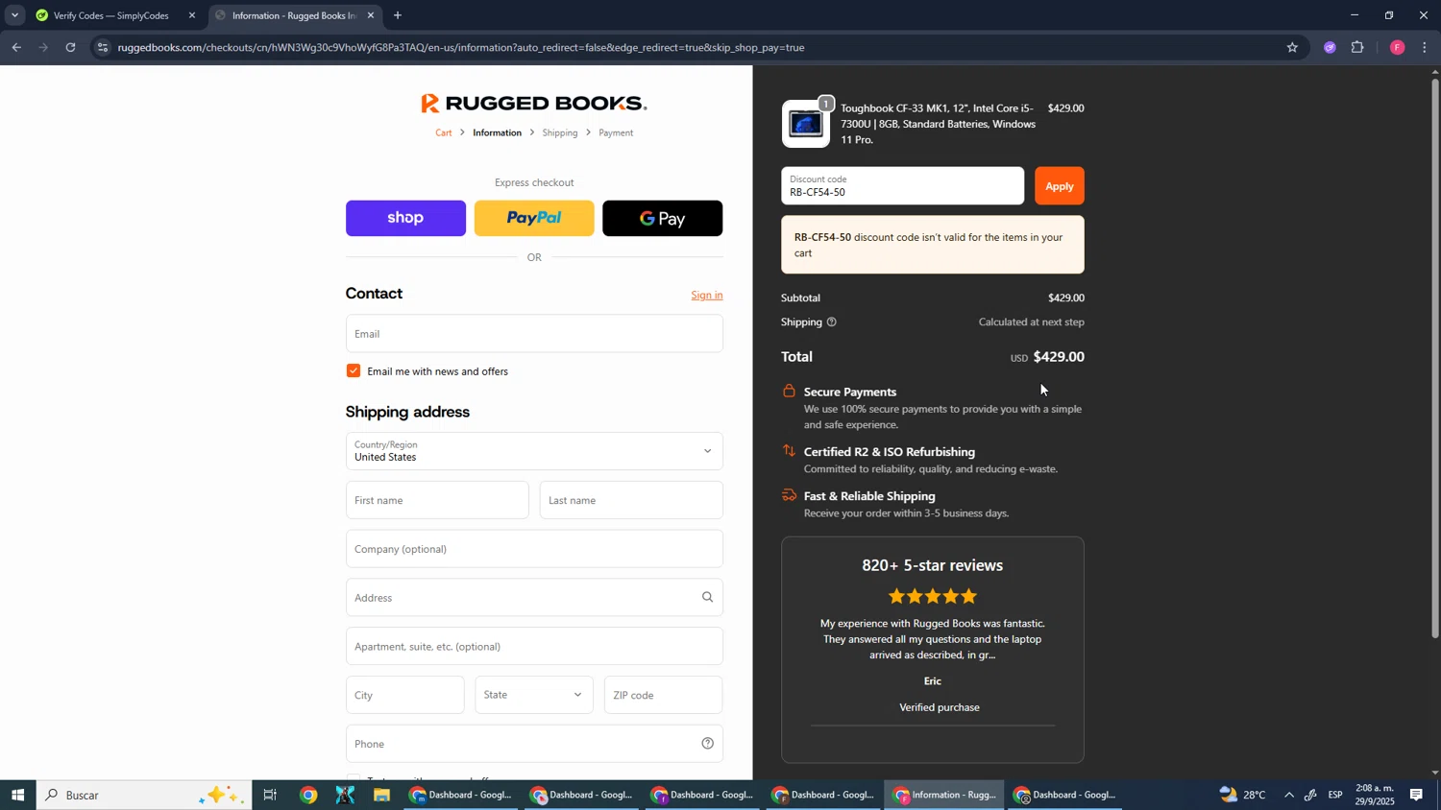Open browser extensions puzzle icon
This screenshot has height=810, width=1441.
[1357, 47]
